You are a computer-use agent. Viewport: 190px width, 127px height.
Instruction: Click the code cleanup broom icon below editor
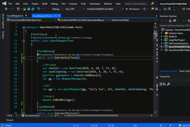tap(55, 115)
